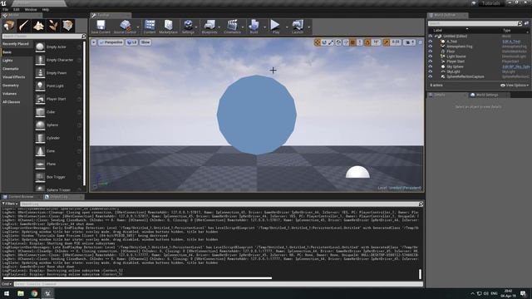Select the rotate transform gizmo icon
The image size is (532, 299).
point(324,42)
